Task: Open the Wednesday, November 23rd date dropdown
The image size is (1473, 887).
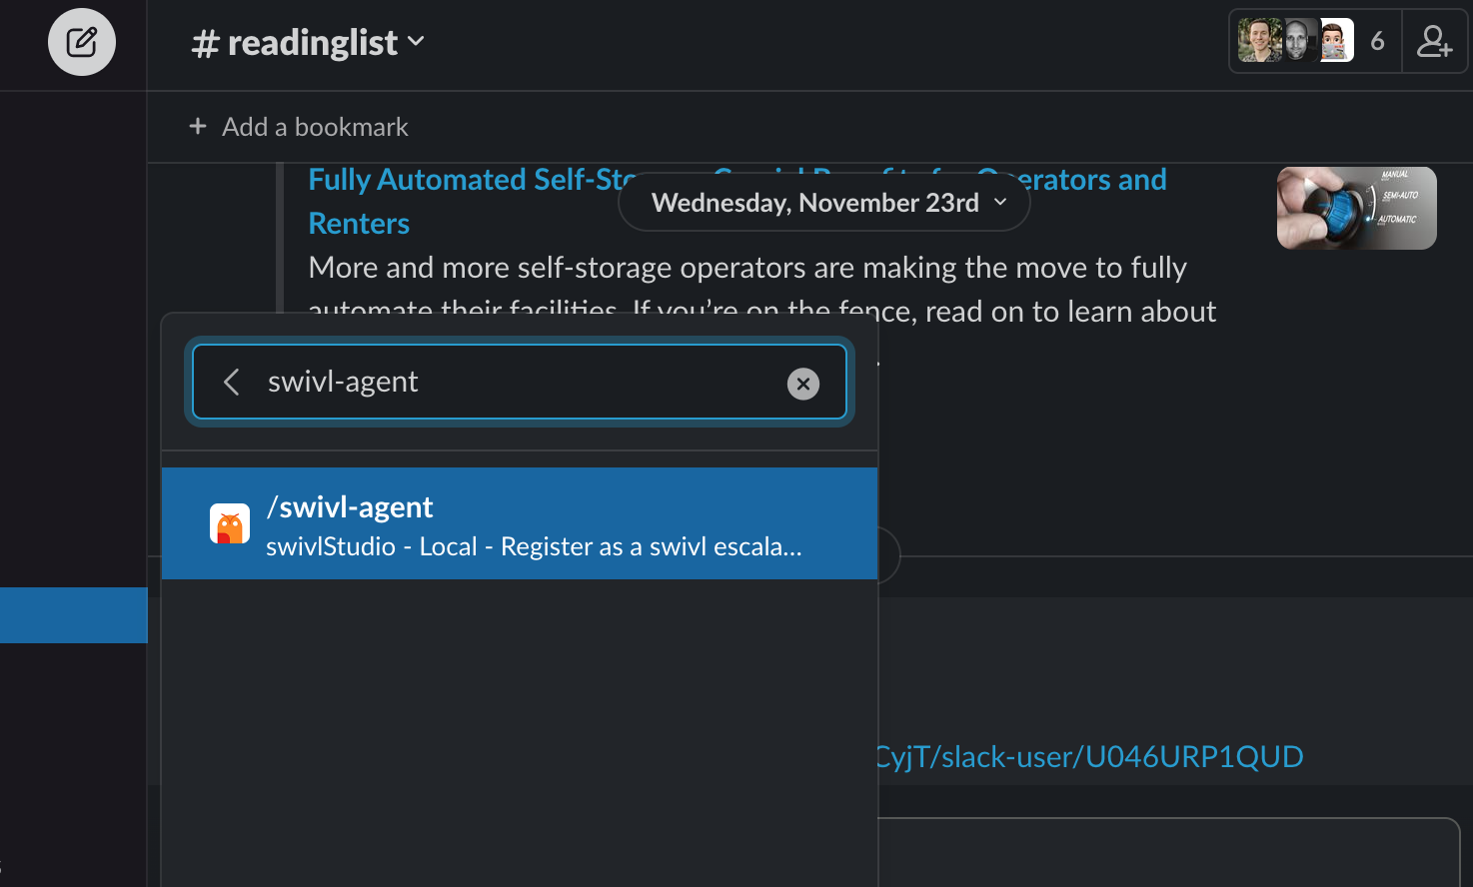Action: click(824, 203)
